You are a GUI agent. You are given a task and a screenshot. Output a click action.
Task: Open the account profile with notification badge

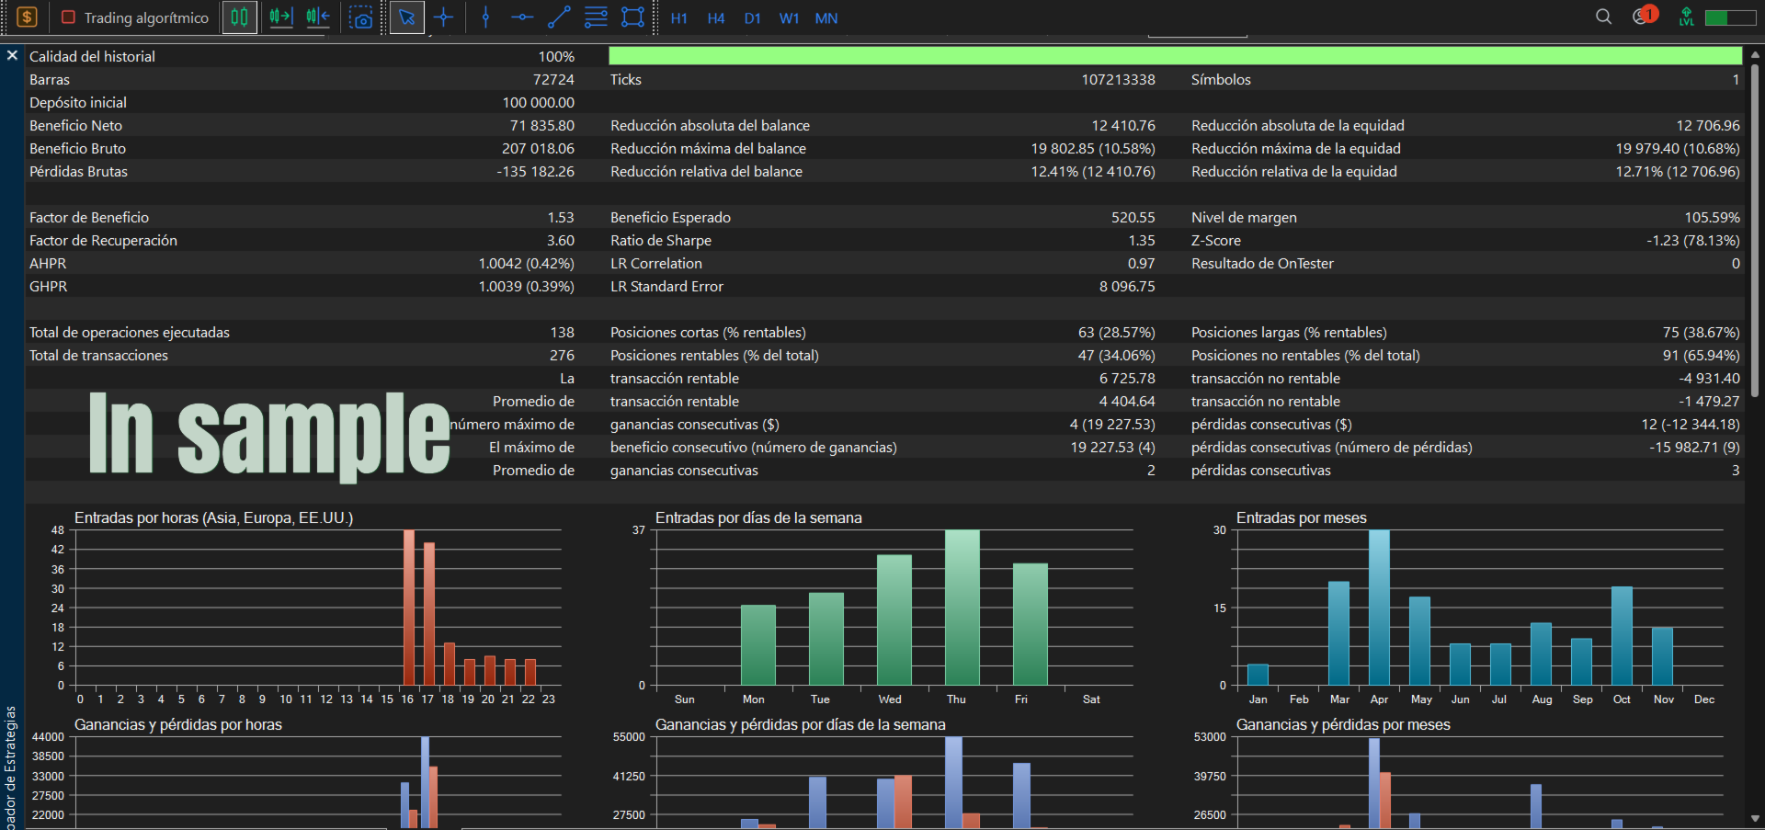pyautogui.click(x=1644, y=16)
